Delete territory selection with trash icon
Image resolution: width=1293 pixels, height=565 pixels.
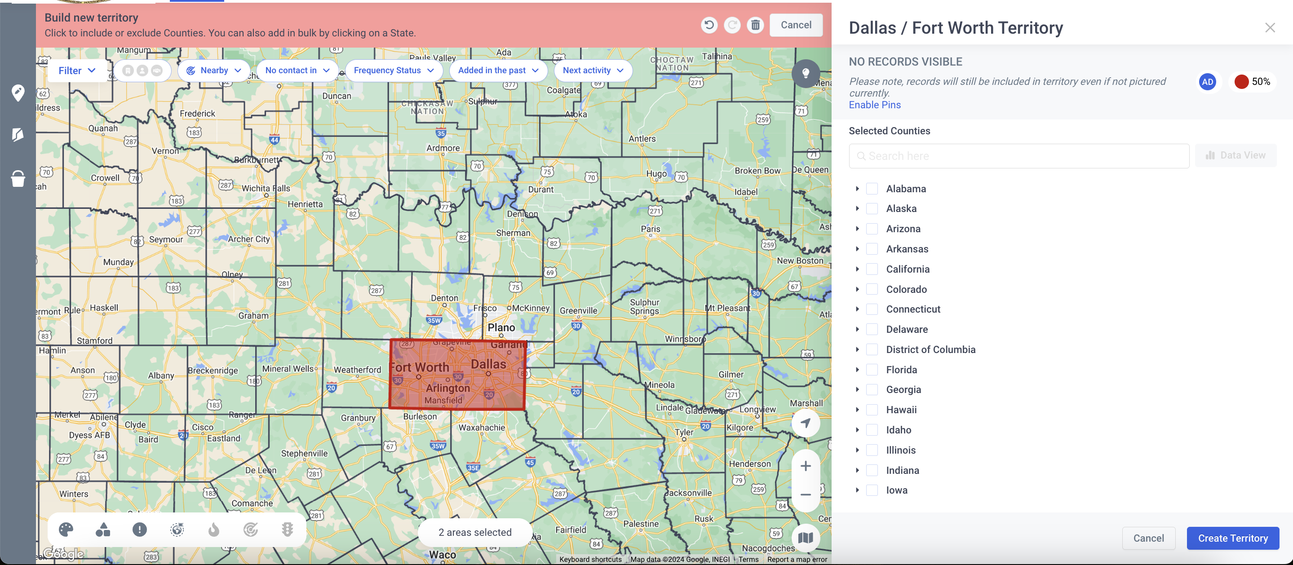click(755, 25)
